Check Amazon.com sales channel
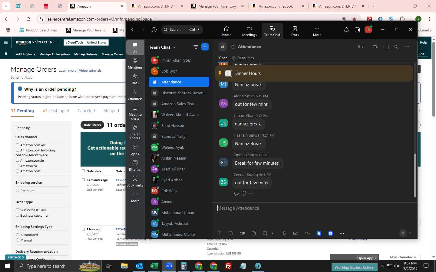The height and width of the screenshot is (272, 436). (x=18, y=171)
